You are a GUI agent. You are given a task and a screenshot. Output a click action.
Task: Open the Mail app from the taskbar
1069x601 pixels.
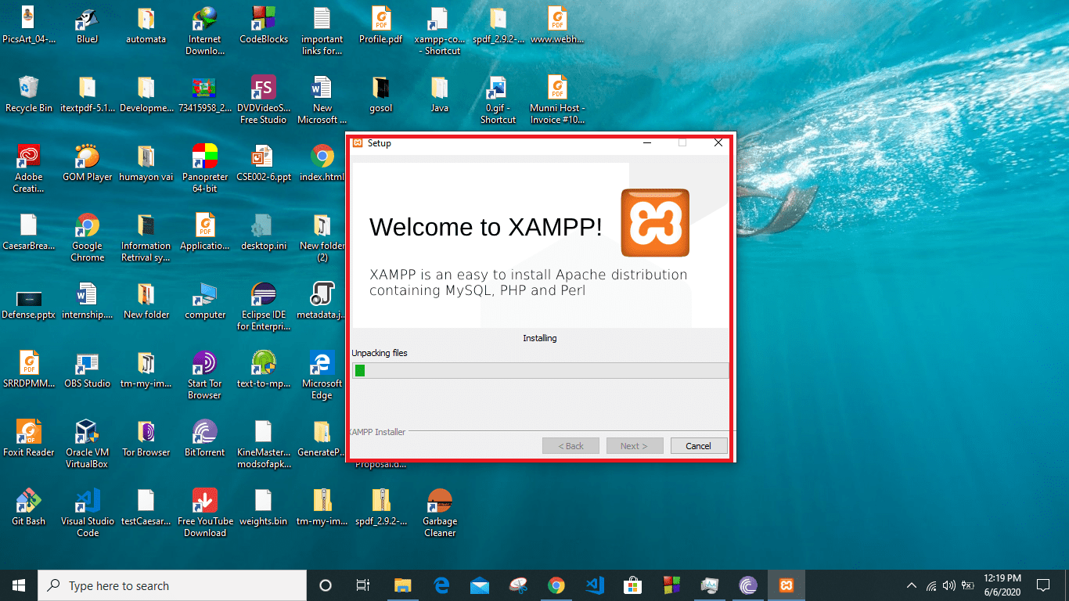(479, 585)
